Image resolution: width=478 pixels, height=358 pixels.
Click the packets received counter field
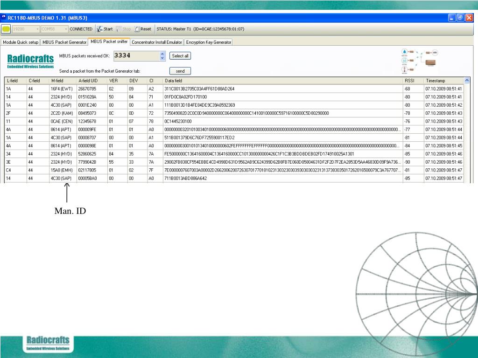[x=137, y=56]
